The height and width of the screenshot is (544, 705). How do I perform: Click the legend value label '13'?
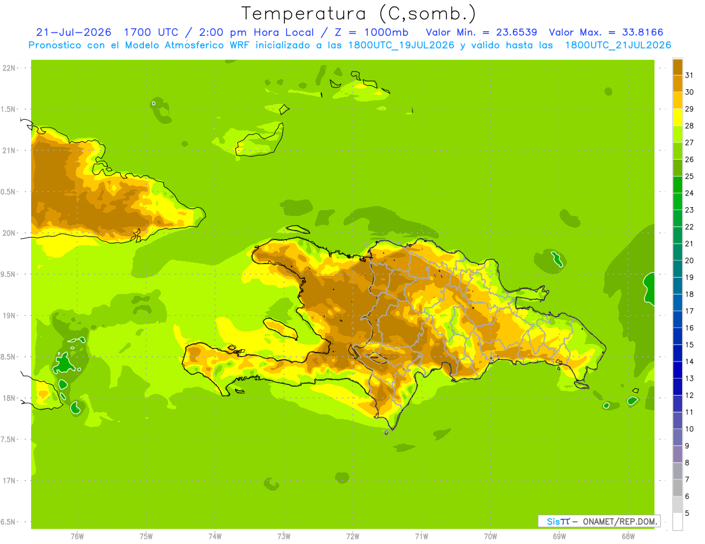(x=689, y=379)
